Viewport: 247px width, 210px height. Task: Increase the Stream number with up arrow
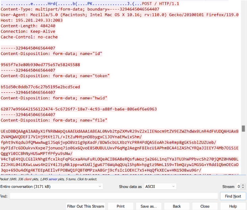(x=243, y=185)
